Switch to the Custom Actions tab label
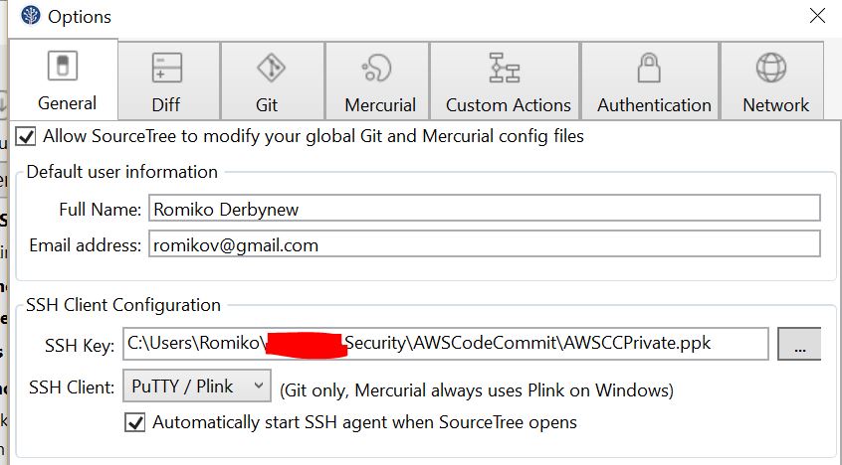 pyautogui.click(x=508, y=104)
